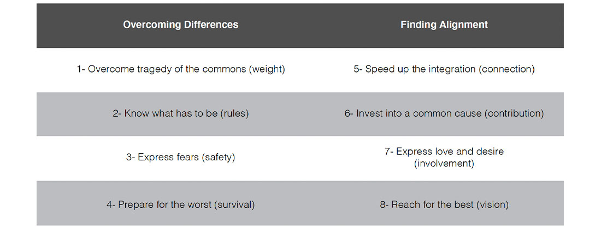Screen dimensions: 601x229
Task: Click the number '8-' before Reach for
Action: click(384, 205)
